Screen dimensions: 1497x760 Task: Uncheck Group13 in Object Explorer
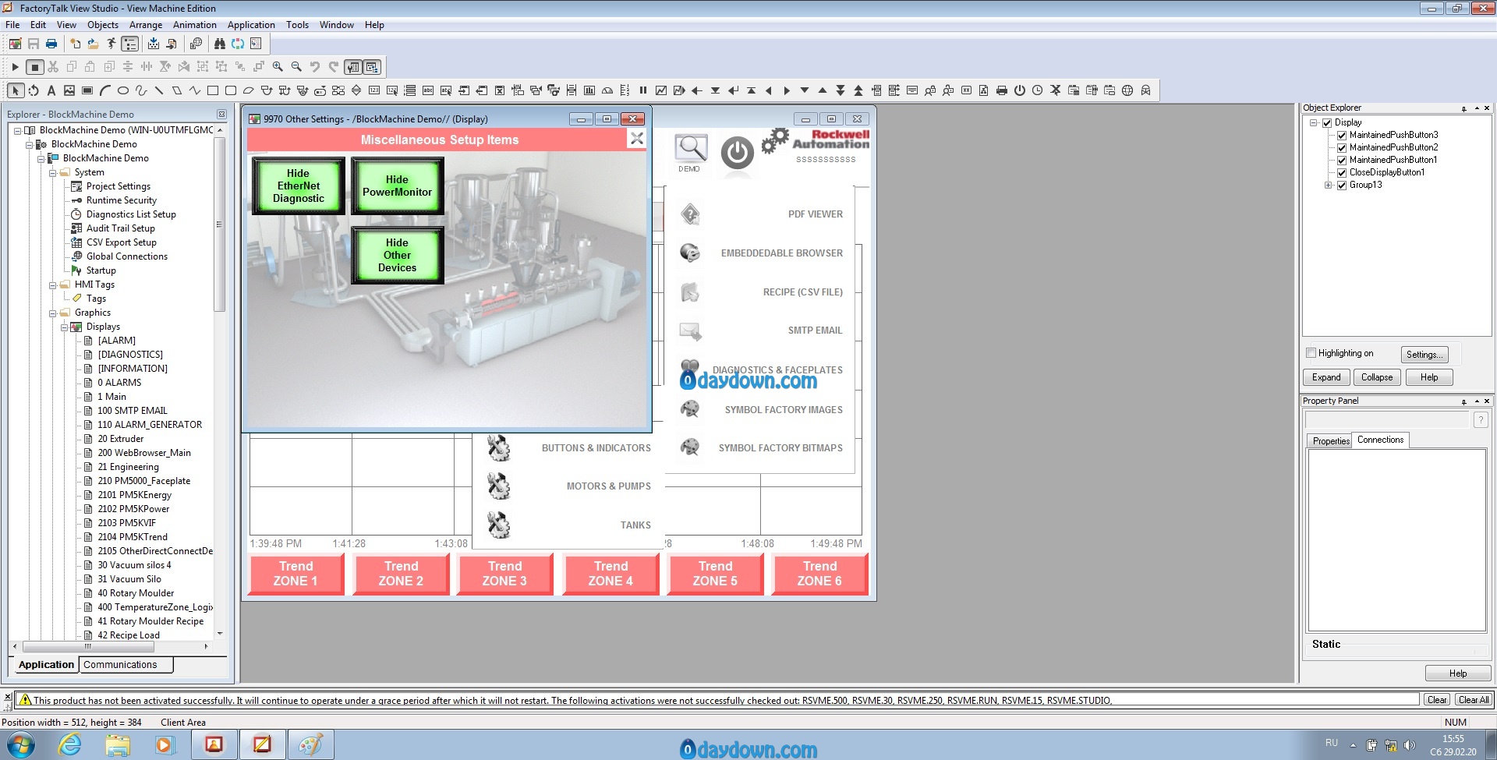(x=1342, y=186)
